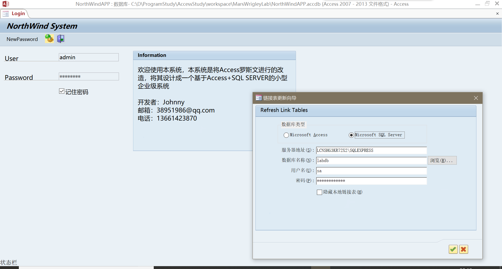This screenshot has width=502, height=269.
Task: Click the 用户名 field containing sa
Action: coord(371,171)
